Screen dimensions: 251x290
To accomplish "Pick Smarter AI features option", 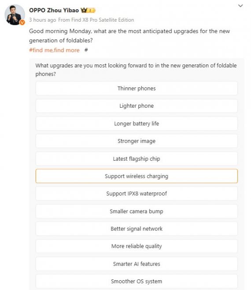I will point(137,264).
